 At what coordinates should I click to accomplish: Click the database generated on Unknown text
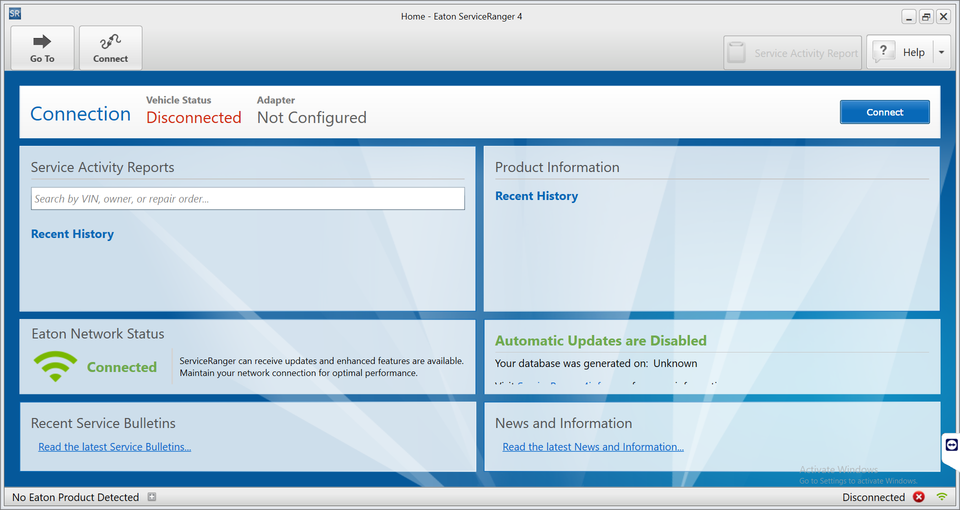coord(596,363)
